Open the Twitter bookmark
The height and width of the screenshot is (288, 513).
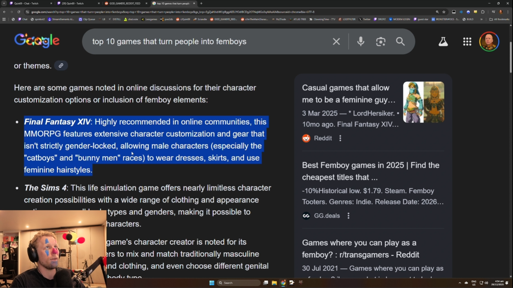point(365,19)
